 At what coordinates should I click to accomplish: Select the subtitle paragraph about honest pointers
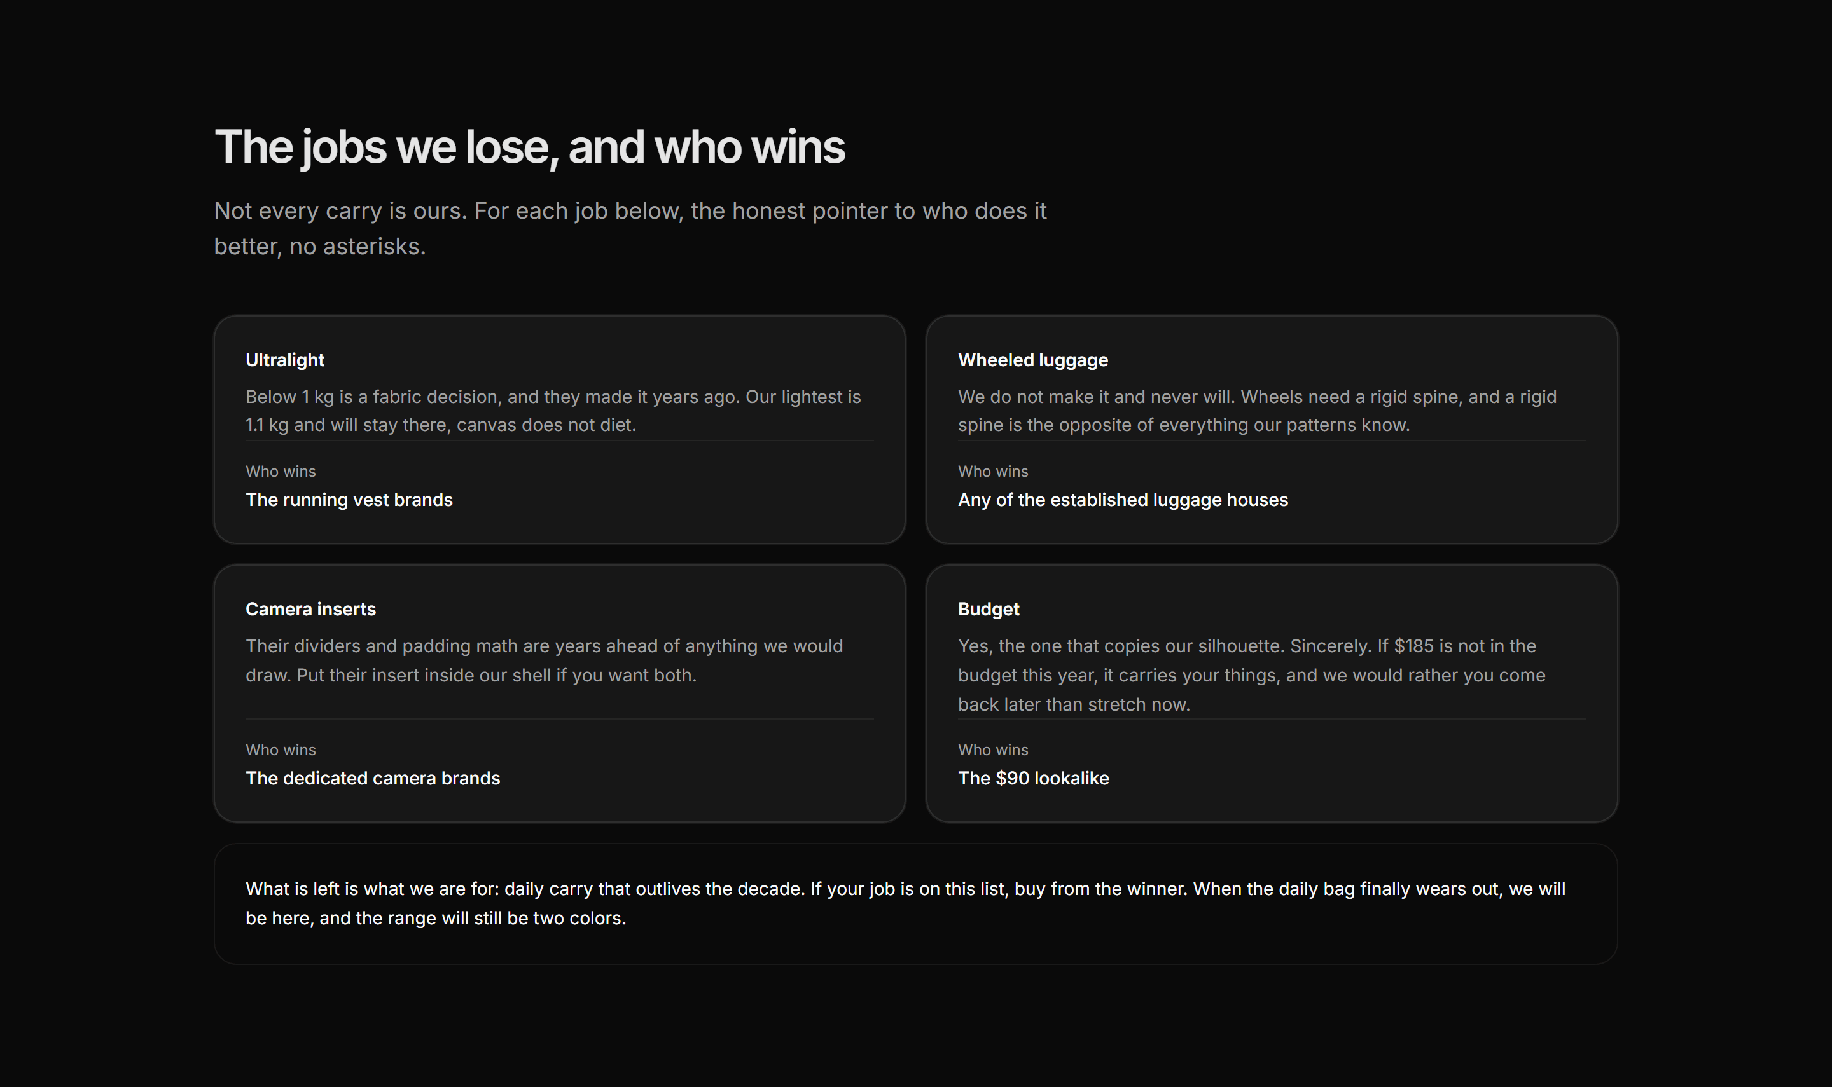630,229
